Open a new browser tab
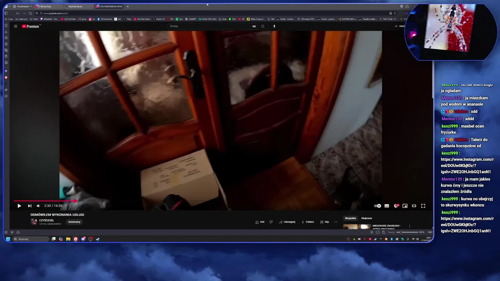This screenshot has height=281, width=500. (128, 6)
